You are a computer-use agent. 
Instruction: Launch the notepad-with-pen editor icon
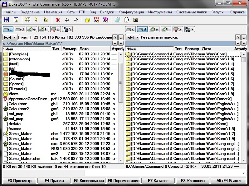click(x=127, y=20)
